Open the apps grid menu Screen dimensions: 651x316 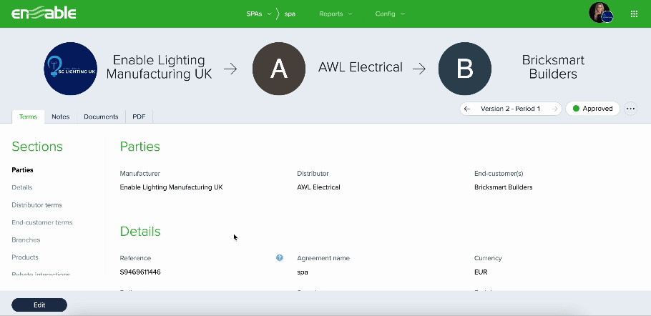pos(634,14)
